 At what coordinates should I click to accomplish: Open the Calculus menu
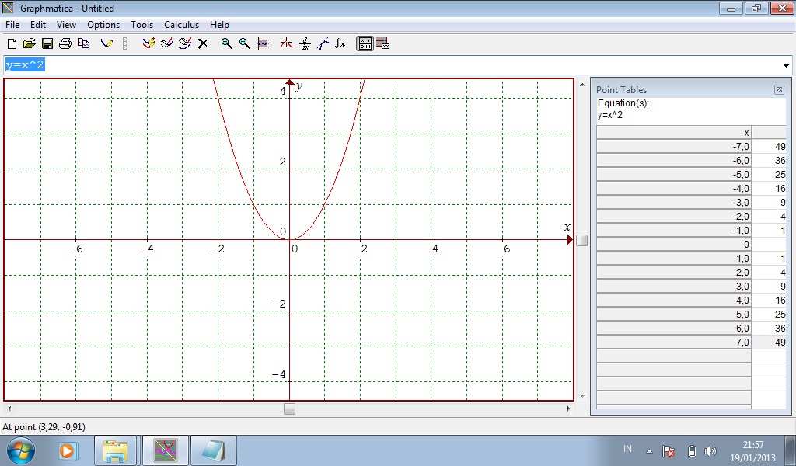[181, 24]
